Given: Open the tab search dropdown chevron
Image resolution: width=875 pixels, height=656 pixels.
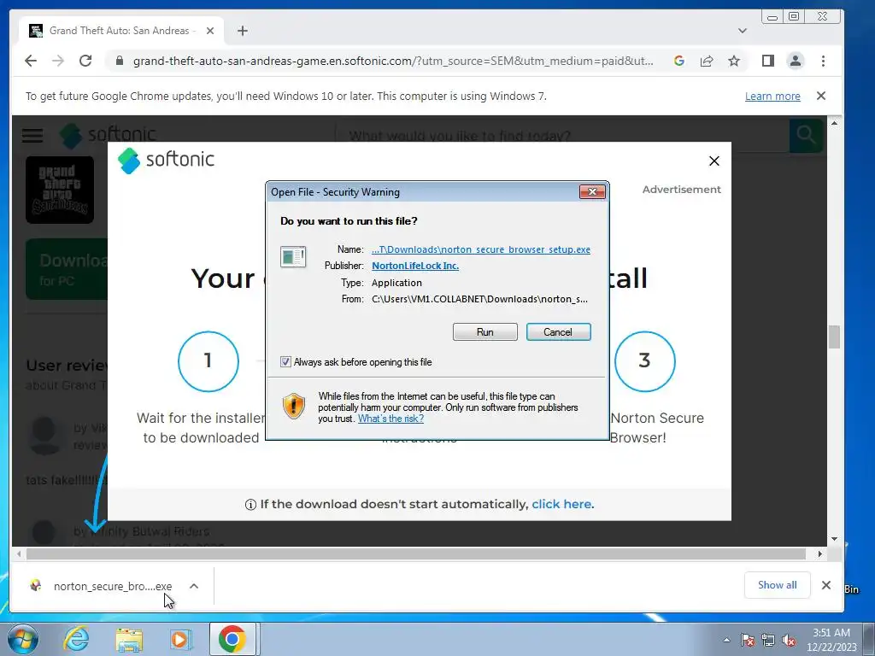Looking at the screenshot, I should [743, 31].
